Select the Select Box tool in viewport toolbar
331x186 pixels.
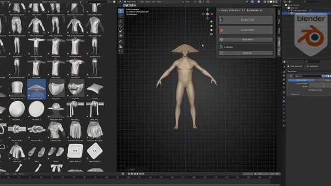(121, 11)
